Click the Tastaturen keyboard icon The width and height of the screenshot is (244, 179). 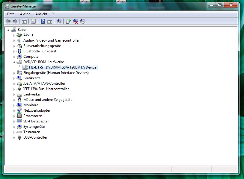tap(19, 132)
